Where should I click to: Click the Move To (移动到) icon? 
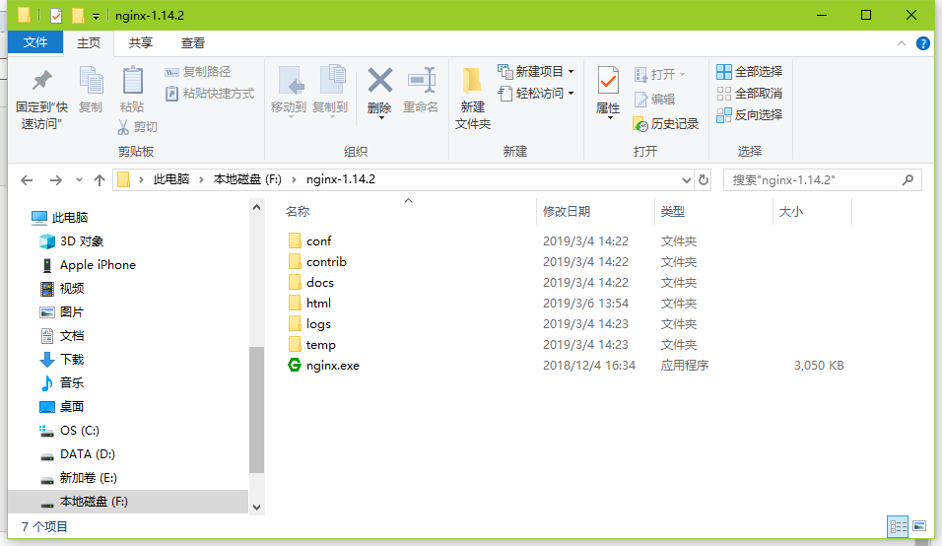(x=292, y=81)
